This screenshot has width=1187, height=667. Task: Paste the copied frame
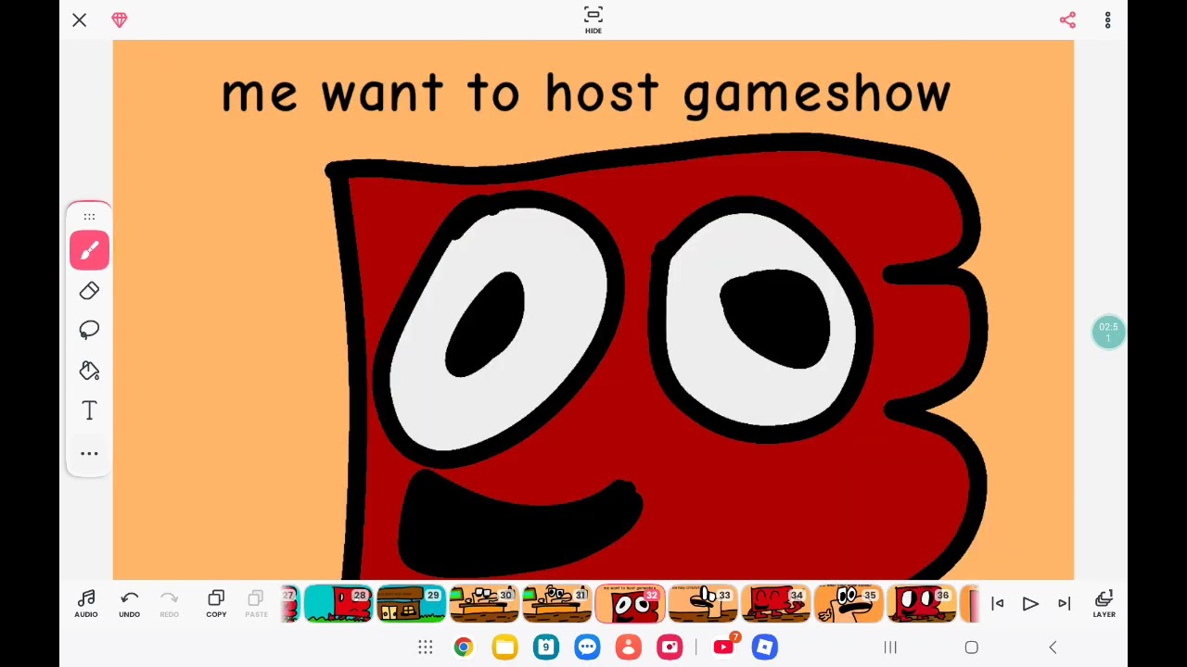coord(256,604)
